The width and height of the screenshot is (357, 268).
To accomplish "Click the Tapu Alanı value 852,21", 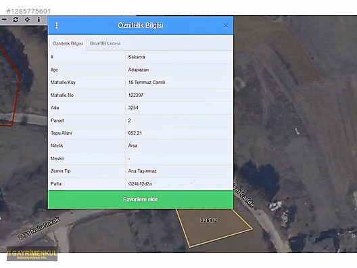I will [x=135, y=133].
